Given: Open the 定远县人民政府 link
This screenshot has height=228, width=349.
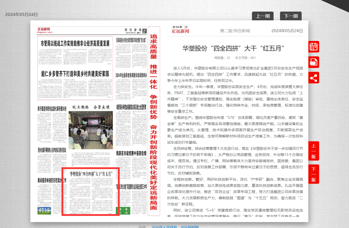Looking at the screenshot, I should click(x=164, y=227).
